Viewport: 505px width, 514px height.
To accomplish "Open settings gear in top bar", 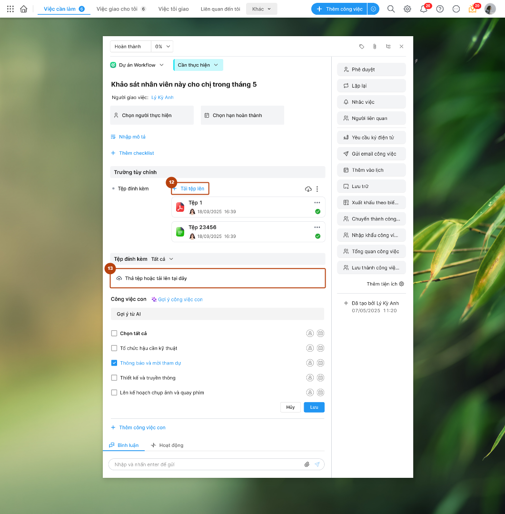I will pos(407,9).
